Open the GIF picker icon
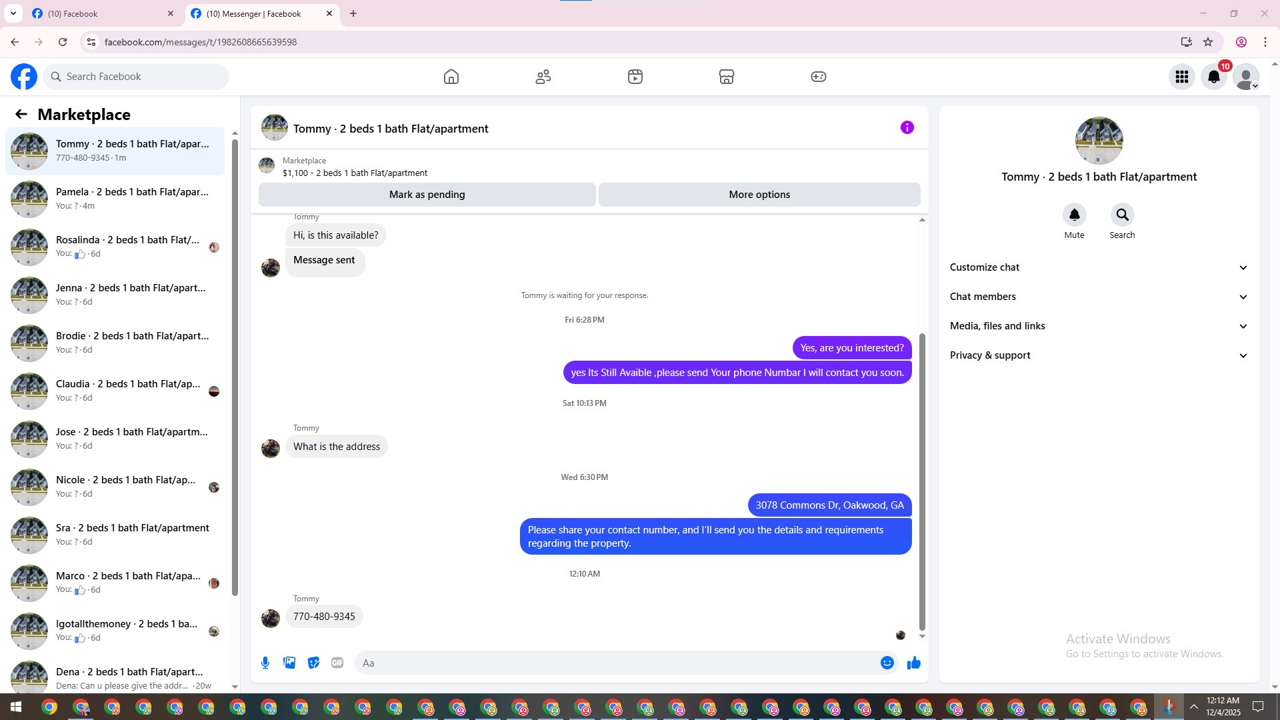Image resolution: width=1280 pixels, height=720 pixels. tap(337, 663)
